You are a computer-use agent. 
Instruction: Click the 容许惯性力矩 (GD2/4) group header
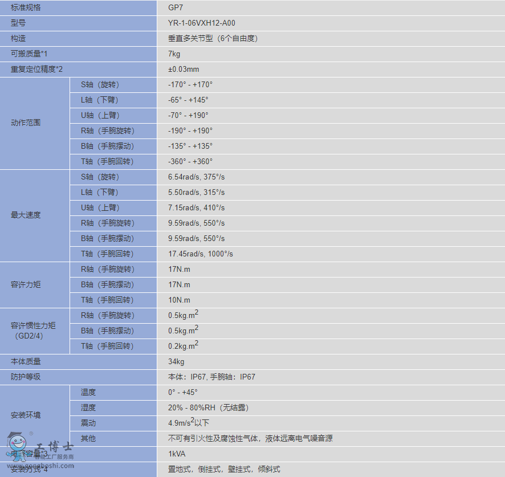[x=33, y=331]
